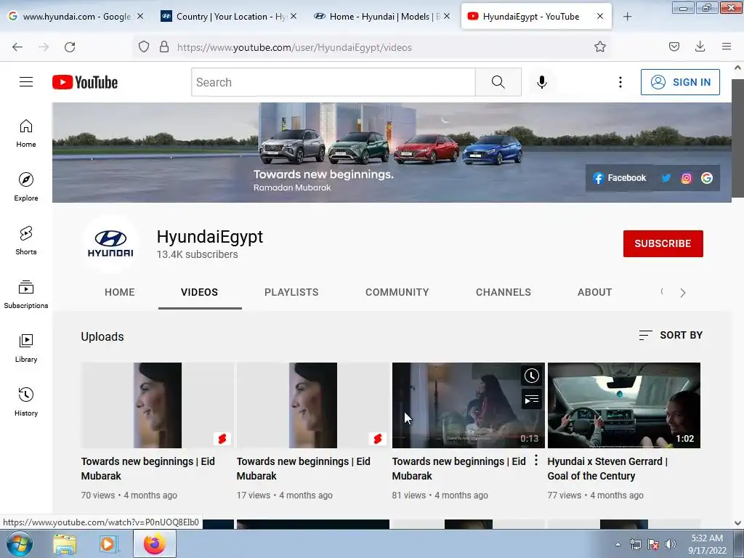This screenshot has height=558, width=744.
Task: Start voice search with the microphone icon
Action: 541,82
